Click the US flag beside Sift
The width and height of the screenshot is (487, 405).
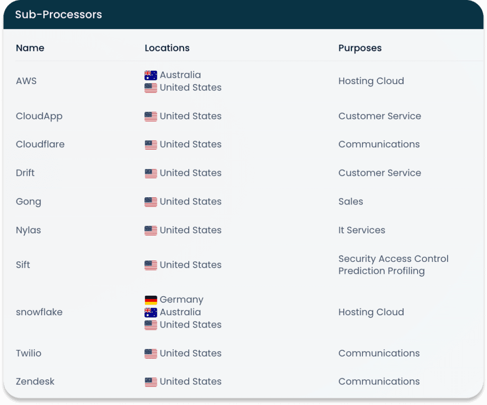[x=150, y=265]
